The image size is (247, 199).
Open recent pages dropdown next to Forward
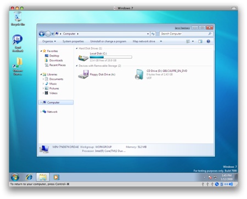click(x=53, y=34)
